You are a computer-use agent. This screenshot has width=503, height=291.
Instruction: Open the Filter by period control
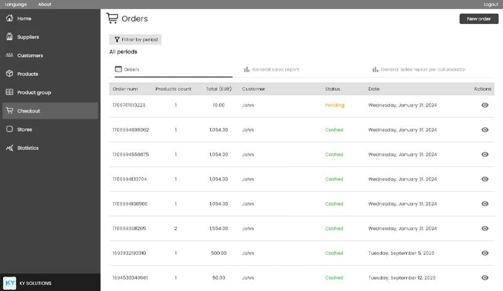pyautogui.click(x=135, y=40)
